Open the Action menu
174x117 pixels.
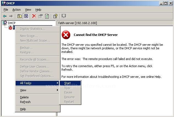[16, 10]
